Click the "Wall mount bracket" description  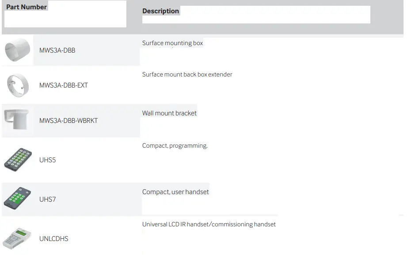click(169, 113)
